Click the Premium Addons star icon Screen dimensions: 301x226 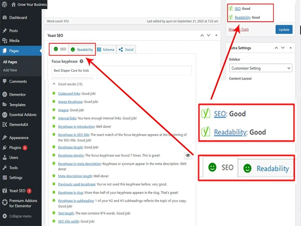[5, 202]
